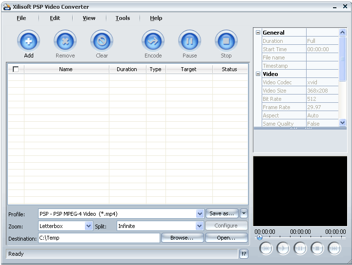
Task: Click the '!?' status bar icon
Action: 244,254
